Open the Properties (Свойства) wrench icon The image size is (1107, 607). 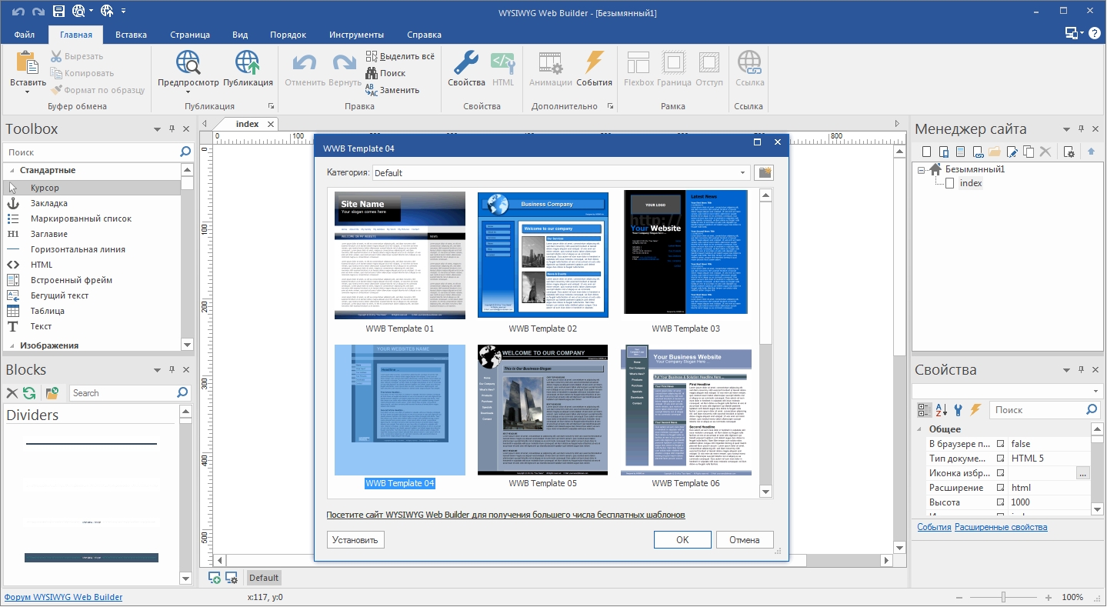[465, 68]
